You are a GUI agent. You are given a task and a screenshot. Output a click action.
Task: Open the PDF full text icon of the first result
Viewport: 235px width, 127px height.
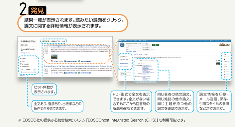point(52,61)
